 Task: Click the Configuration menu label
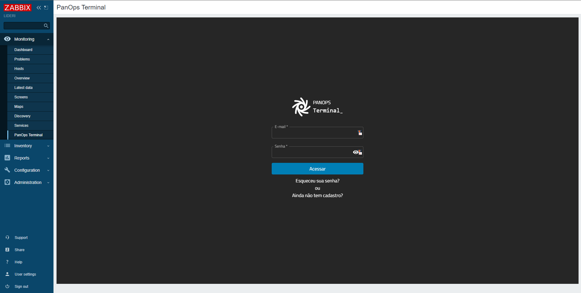[27, 170]
